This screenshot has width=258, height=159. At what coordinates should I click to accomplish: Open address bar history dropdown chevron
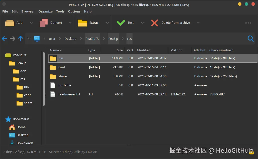pyautogui.click(x=29, y=39)
